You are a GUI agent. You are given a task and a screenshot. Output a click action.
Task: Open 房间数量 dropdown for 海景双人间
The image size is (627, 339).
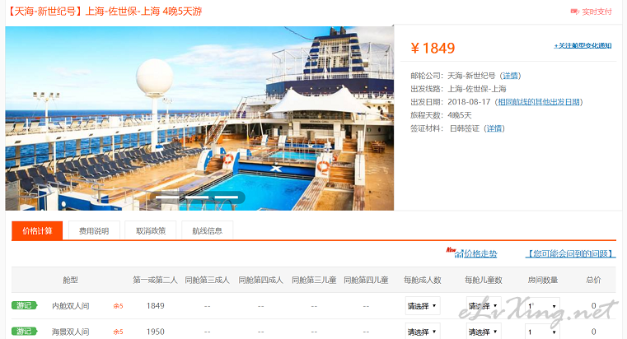pos(542,332)
